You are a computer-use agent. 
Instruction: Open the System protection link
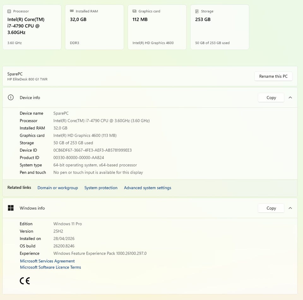[x=101, y=188]
